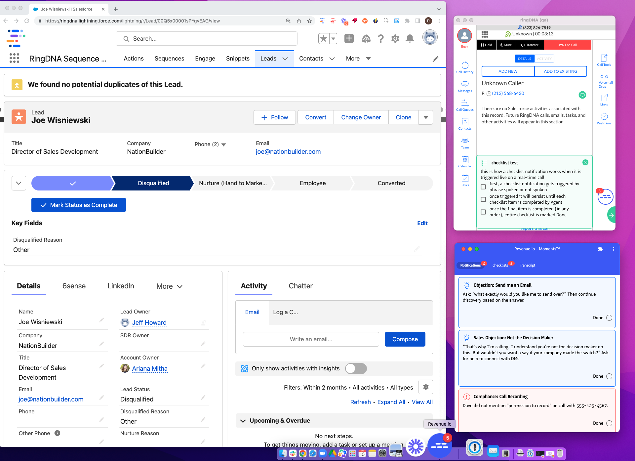
Task: Click the Busy status avatar in ringDNA
Action: (x=464, y=36)
